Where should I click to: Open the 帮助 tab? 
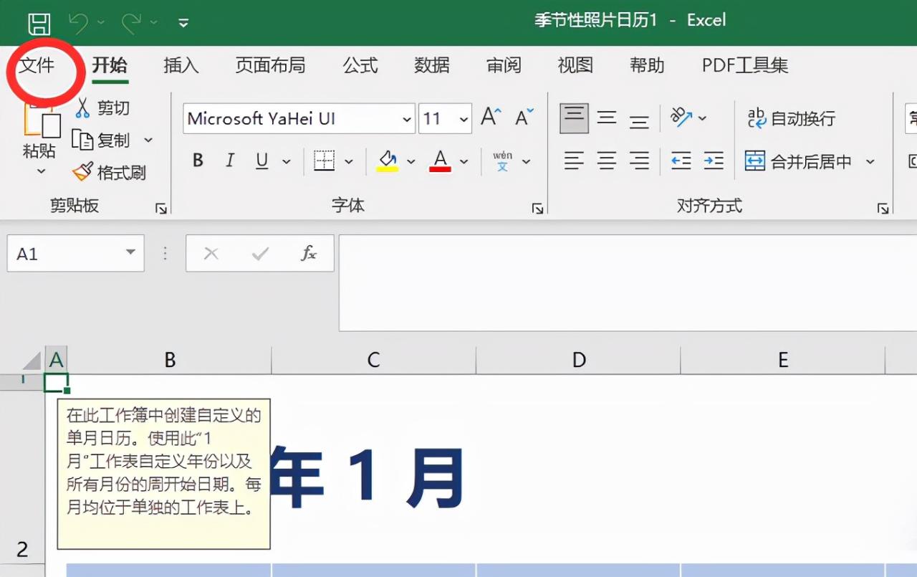[x=647, y=65]
